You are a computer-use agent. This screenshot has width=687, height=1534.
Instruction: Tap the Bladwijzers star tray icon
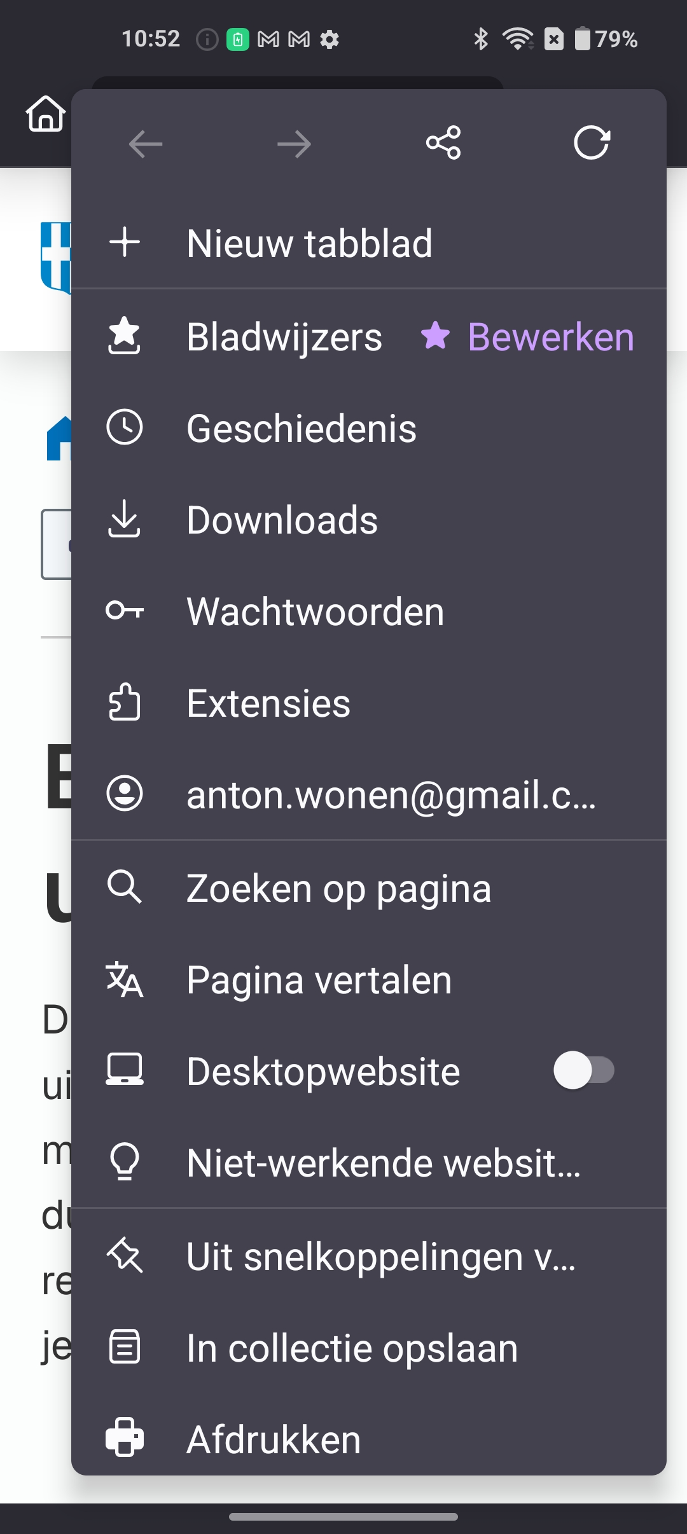pyautogui.click(x=124, y=336)
